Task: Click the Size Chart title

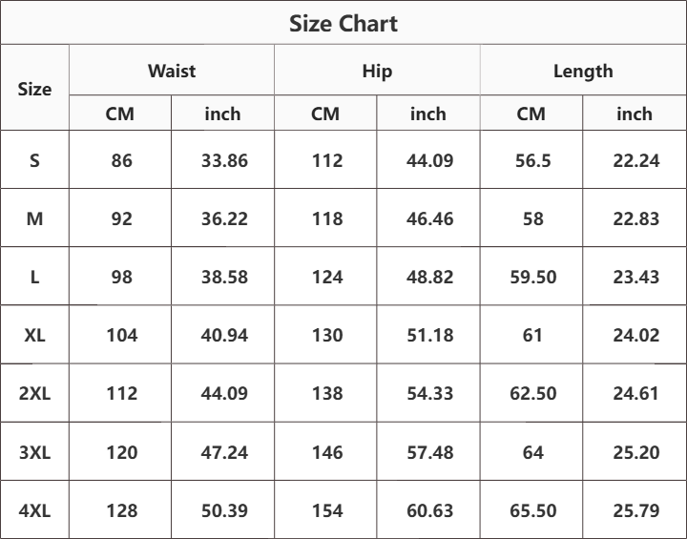Action: 343,23
